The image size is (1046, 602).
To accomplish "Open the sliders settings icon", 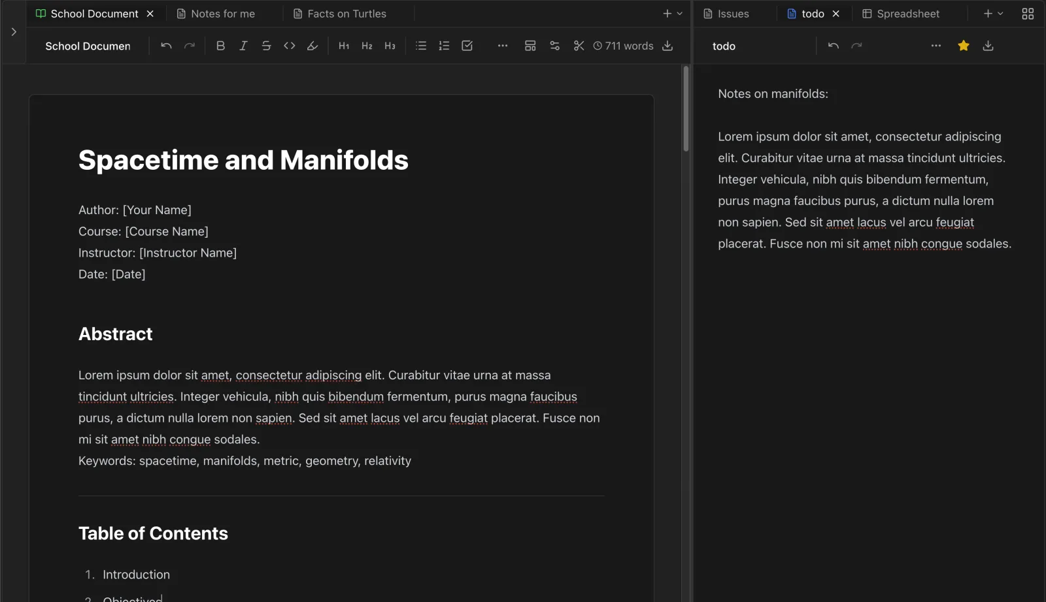I will tap(554, 46).
